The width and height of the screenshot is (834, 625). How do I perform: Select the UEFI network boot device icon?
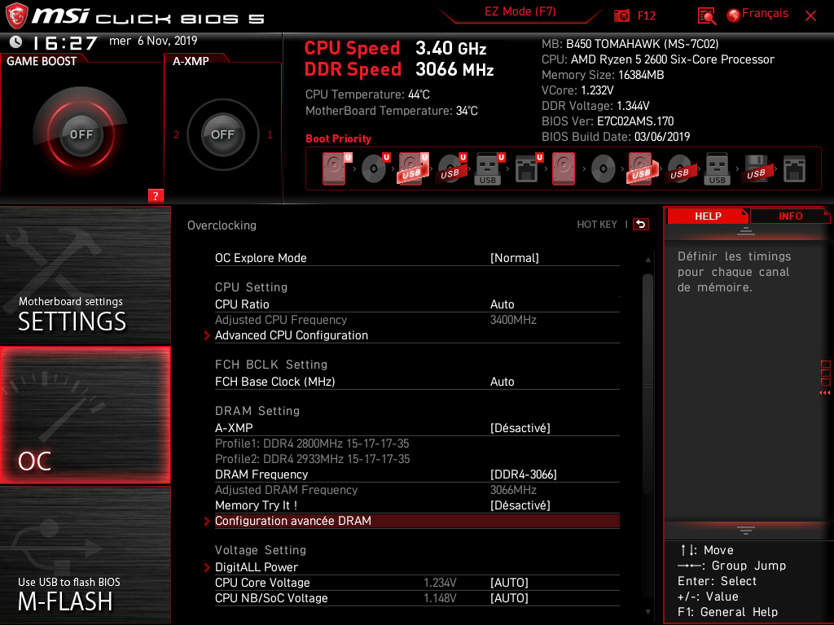(528, 168)
